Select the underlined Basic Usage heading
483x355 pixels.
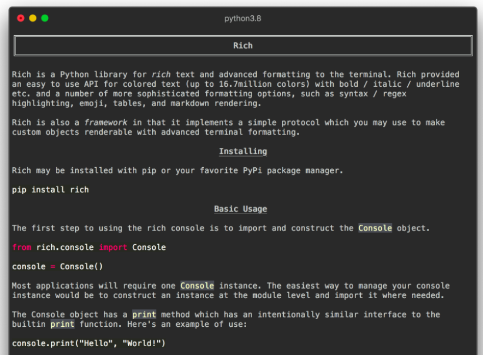click(240, 209)
